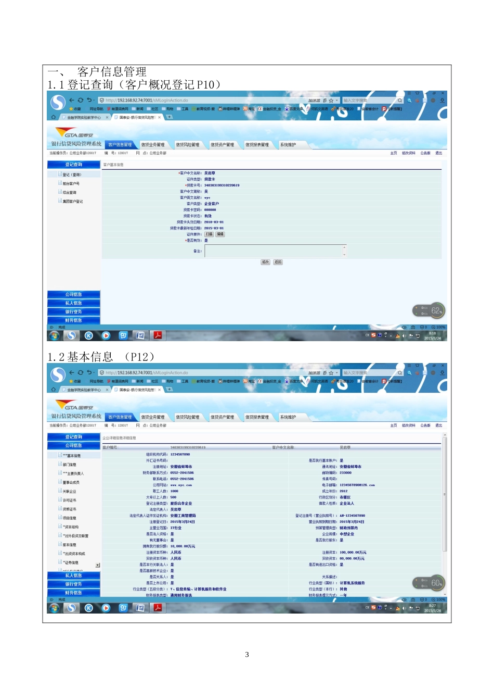
Task: Click media player taskbar icon in upper screenshot
Action: pos(106,335)
